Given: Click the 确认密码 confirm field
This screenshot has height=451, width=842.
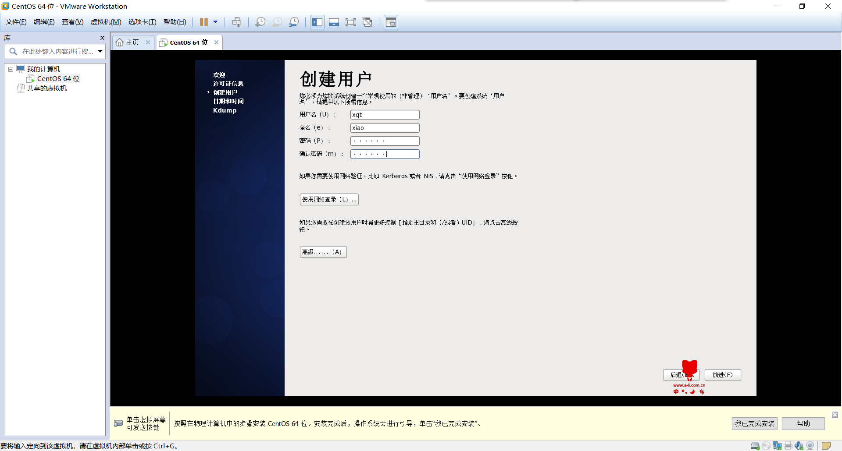Looking at the screenshot, I should 385,154.
